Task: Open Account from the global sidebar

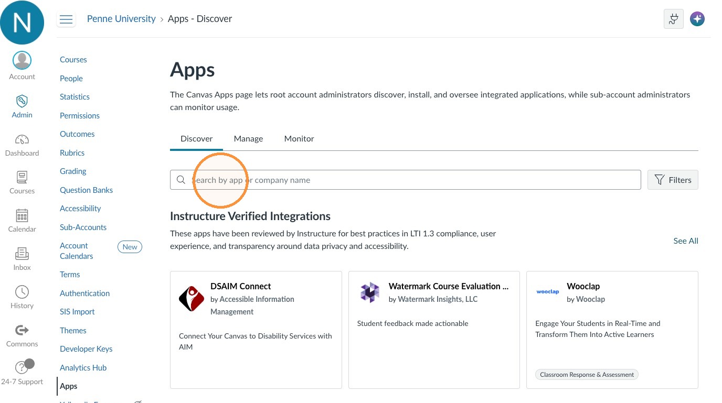Action: pyautogui.click(x=22, y=66)
